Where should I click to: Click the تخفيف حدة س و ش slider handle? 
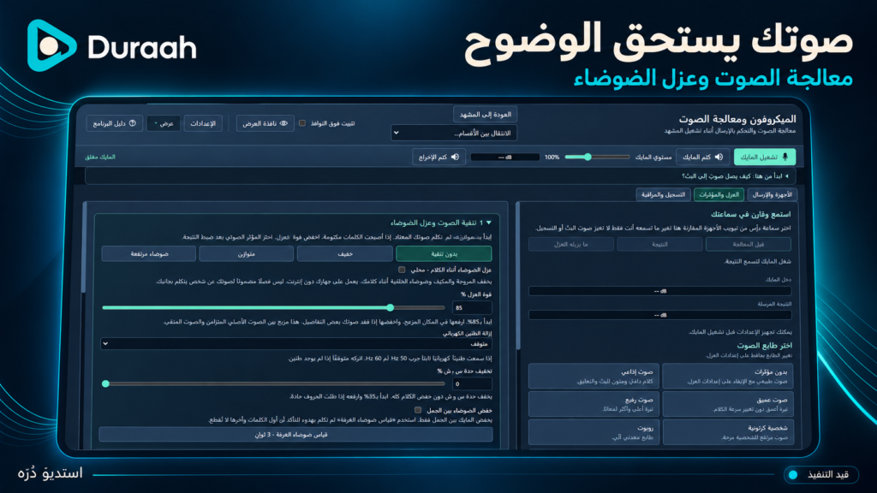(x=105, y=384)
